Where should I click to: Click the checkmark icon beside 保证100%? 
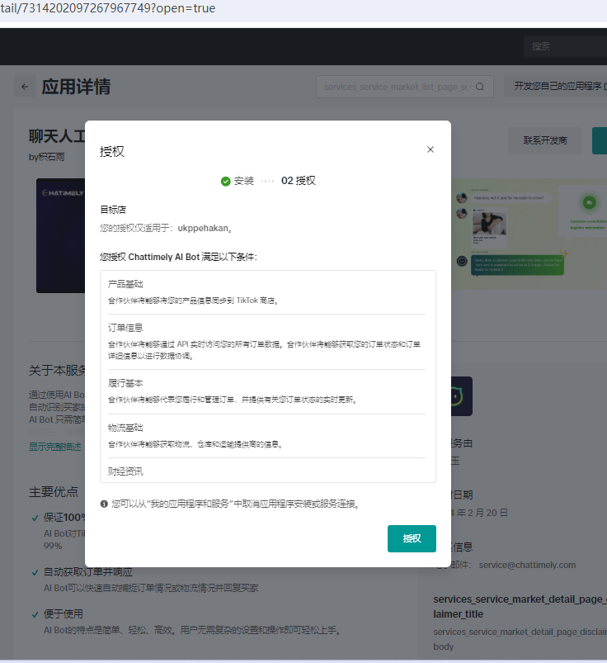coord(35,518)
